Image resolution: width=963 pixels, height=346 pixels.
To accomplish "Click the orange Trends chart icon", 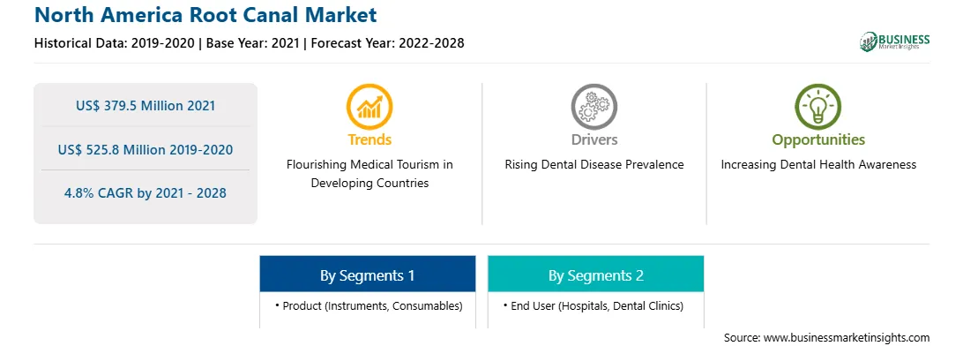I will click(370, 106).
